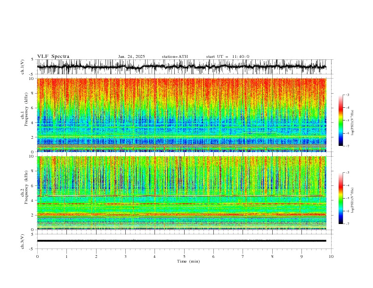
Task: Click the "station=ATH" header label
Action: [175, 56]
